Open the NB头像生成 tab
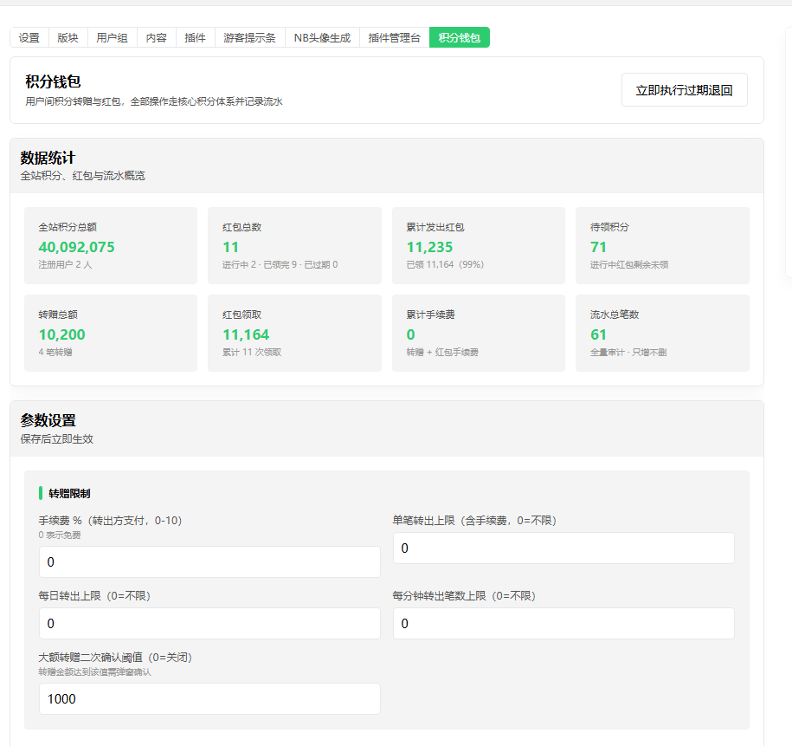Screen dimensions: 792x746 tap(322, 37)
